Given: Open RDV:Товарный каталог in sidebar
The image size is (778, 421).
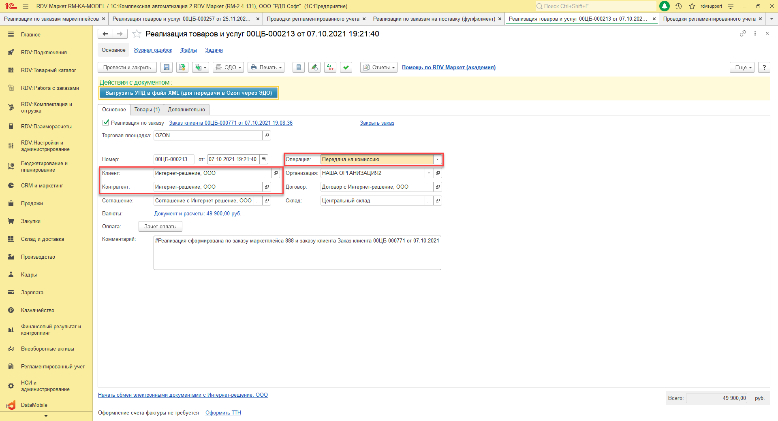Looking at the screenshot, I should tap(48, 70).
